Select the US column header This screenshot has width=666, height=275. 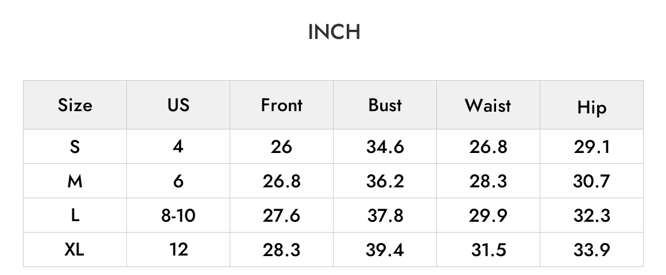point(179,105)
